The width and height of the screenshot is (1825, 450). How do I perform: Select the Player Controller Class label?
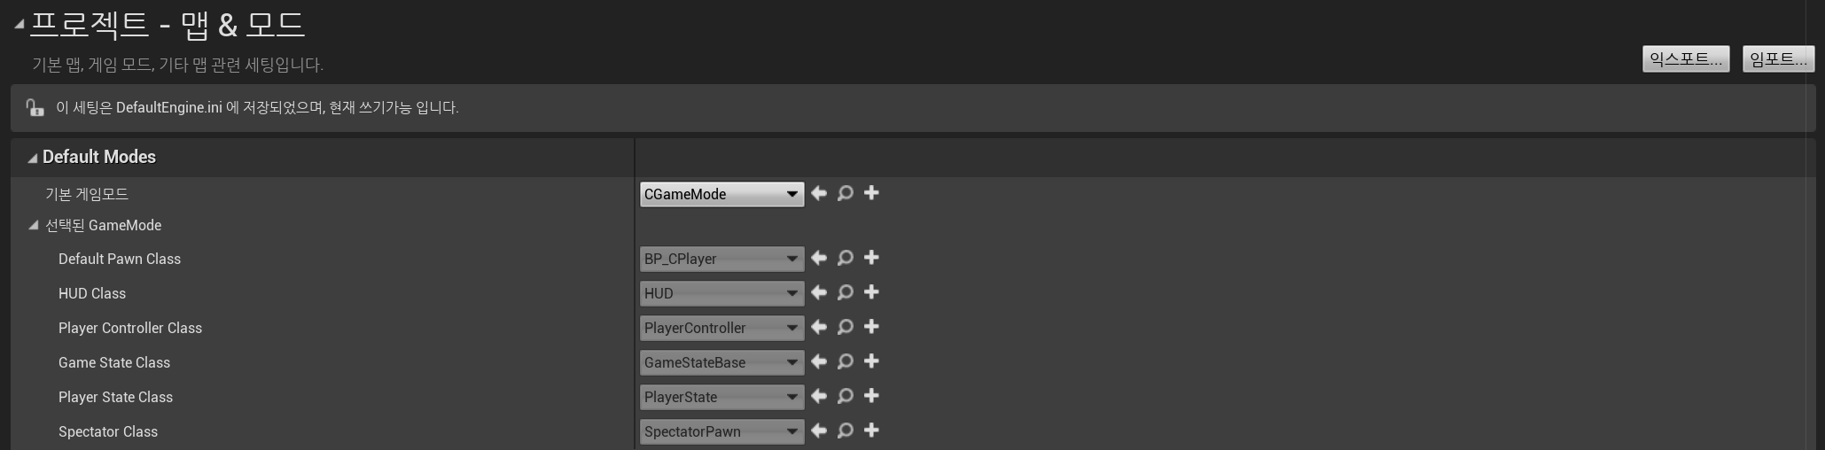point(130,328)
